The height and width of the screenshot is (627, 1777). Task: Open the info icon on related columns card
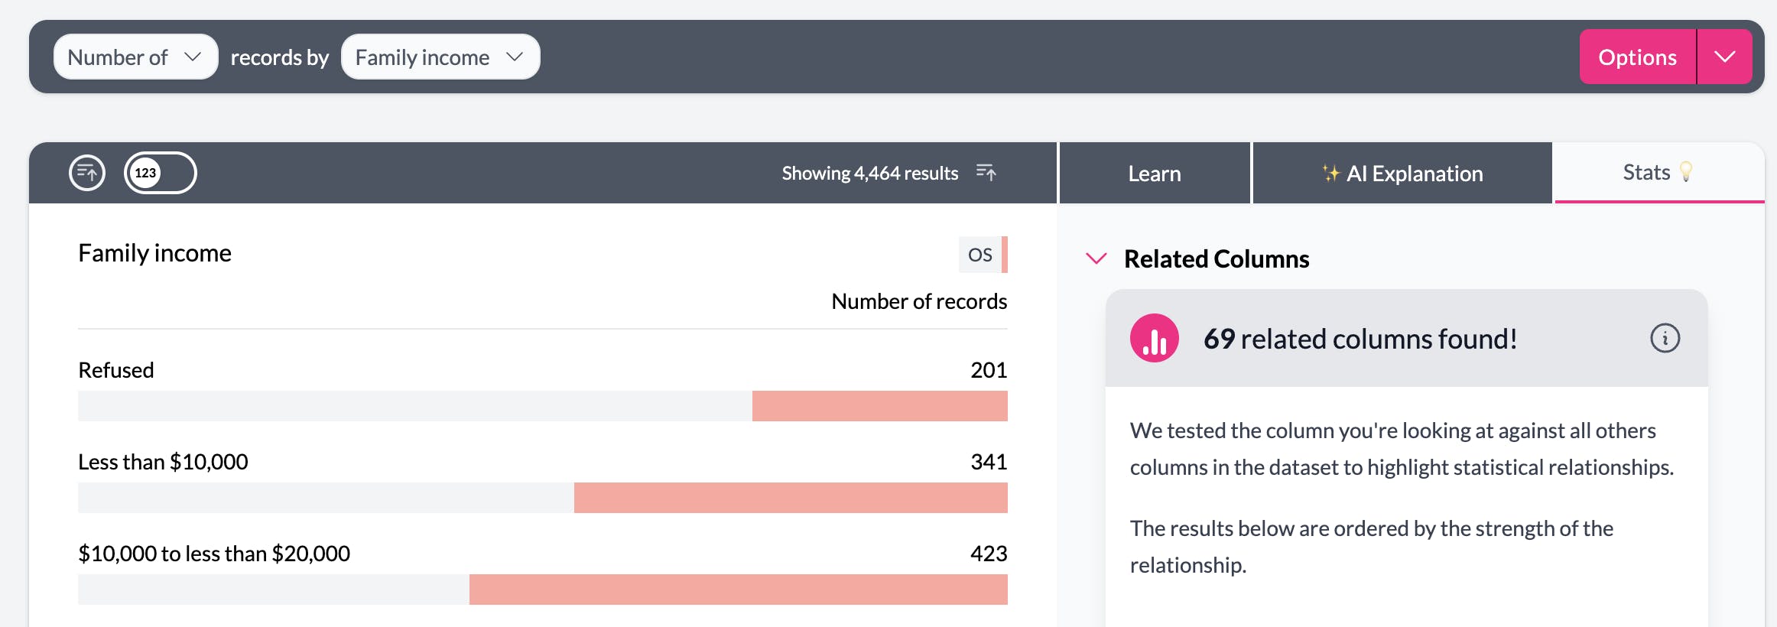coord(1665,338)
